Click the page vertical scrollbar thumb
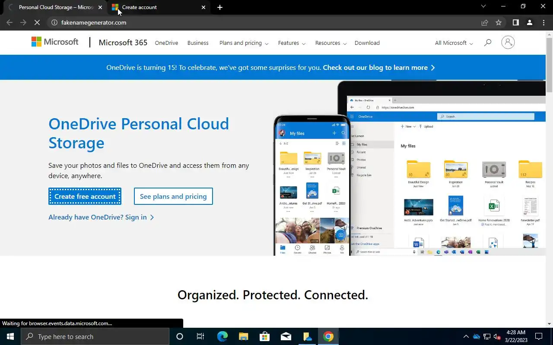This screenshot has width=553, height=345. pyautogui.click(x=550, y=65)
